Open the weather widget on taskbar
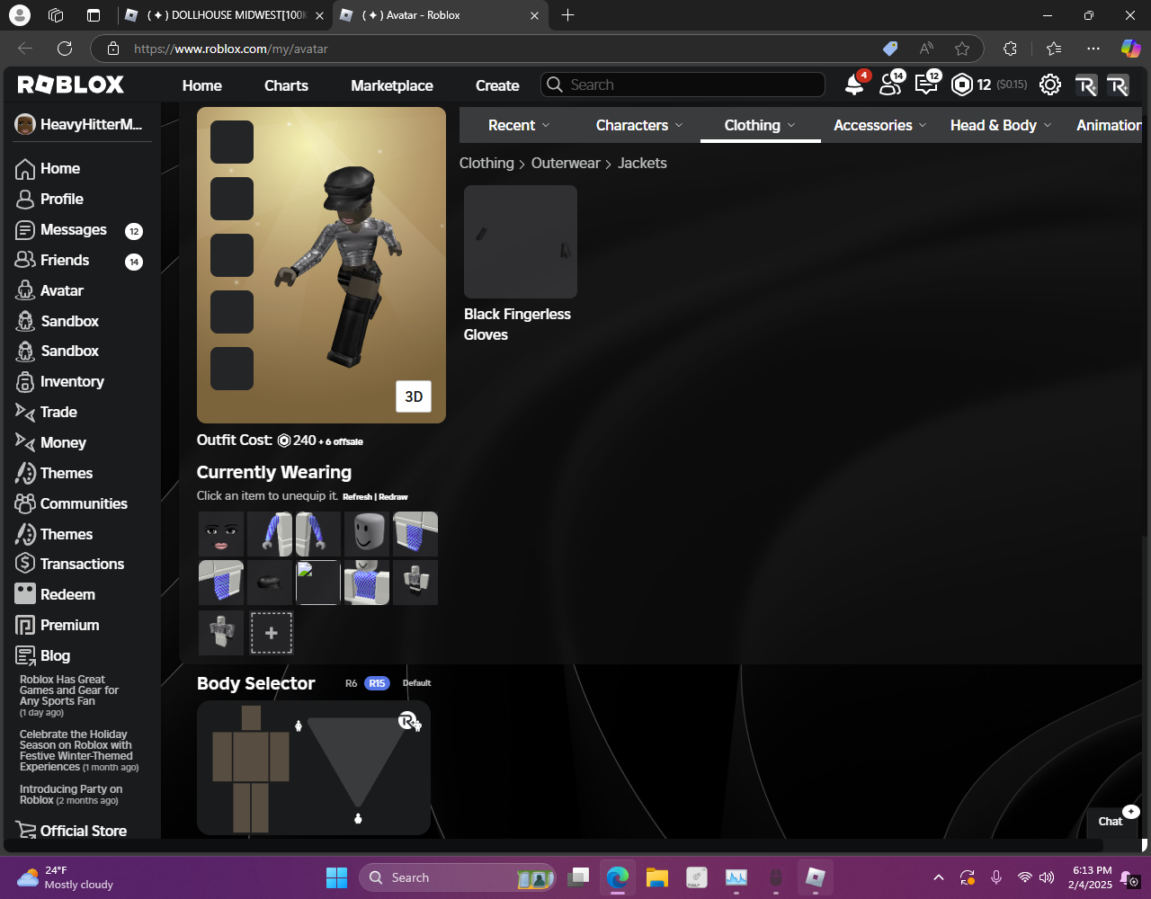 [x=65, y=877]
